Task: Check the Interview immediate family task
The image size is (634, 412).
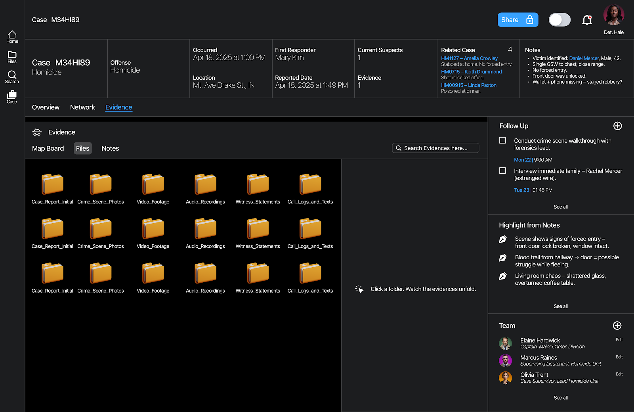Action: pos(502,171)
